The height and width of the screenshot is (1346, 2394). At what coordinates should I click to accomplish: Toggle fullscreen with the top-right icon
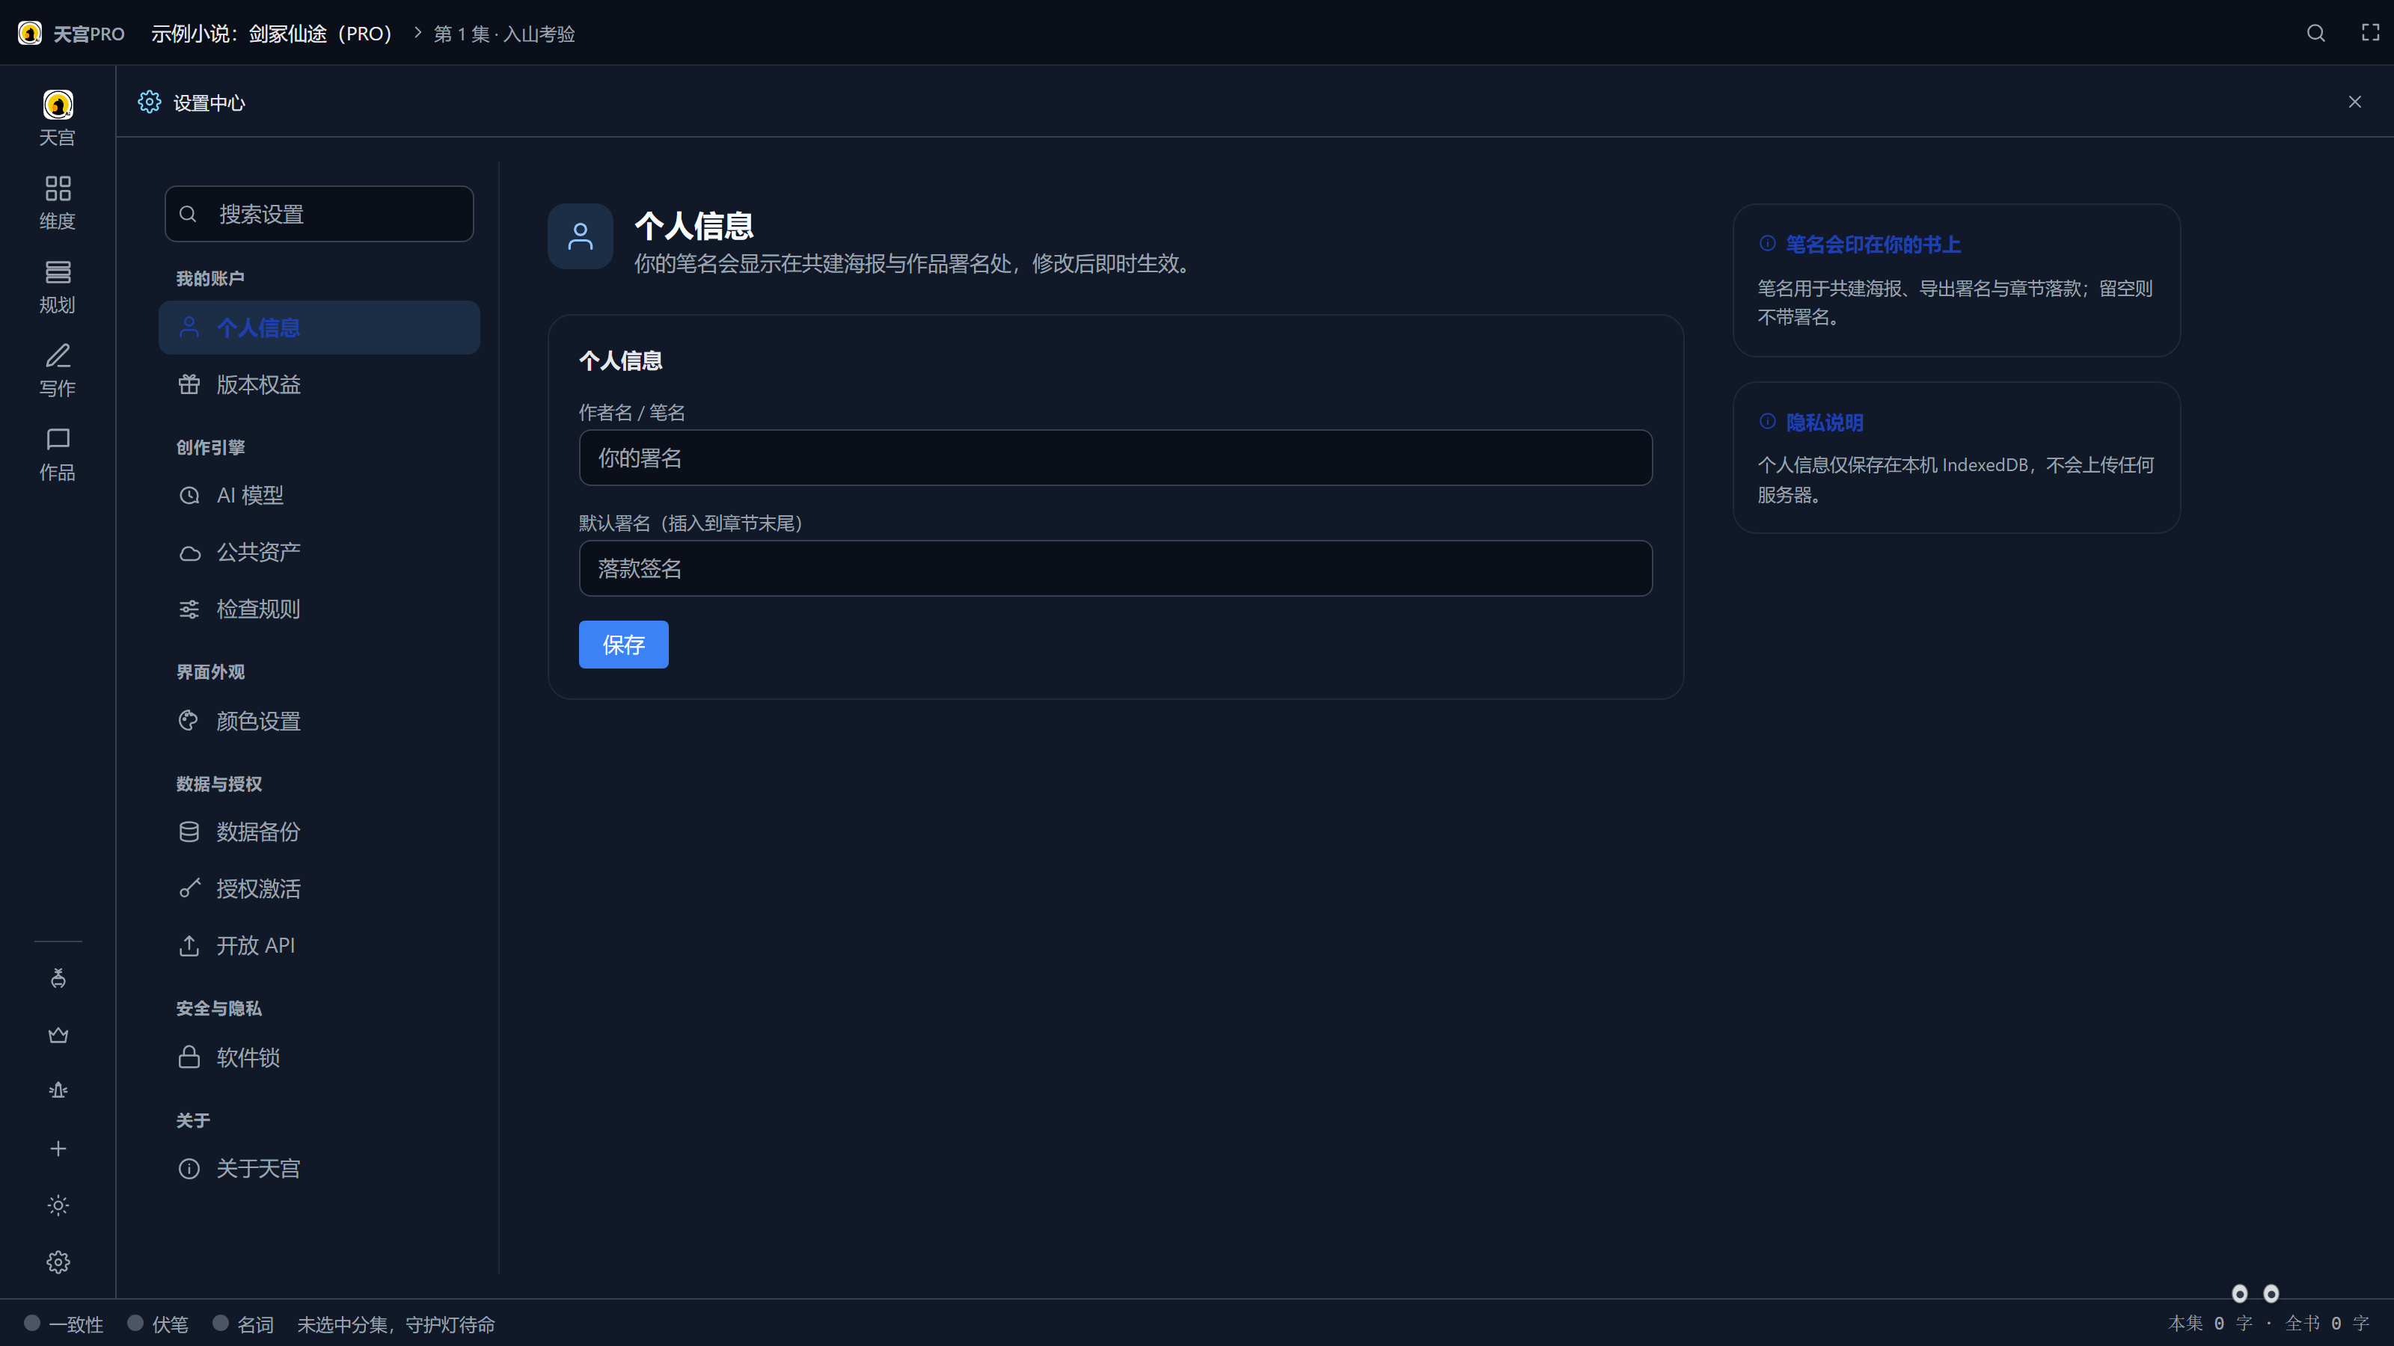coord(2370,34)
